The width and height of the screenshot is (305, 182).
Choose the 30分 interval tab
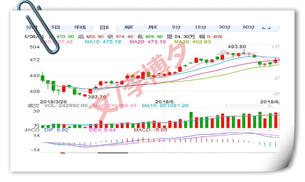225,27
